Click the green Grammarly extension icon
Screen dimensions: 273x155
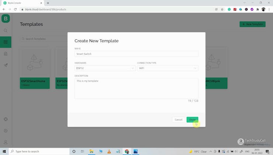point(229,9)
